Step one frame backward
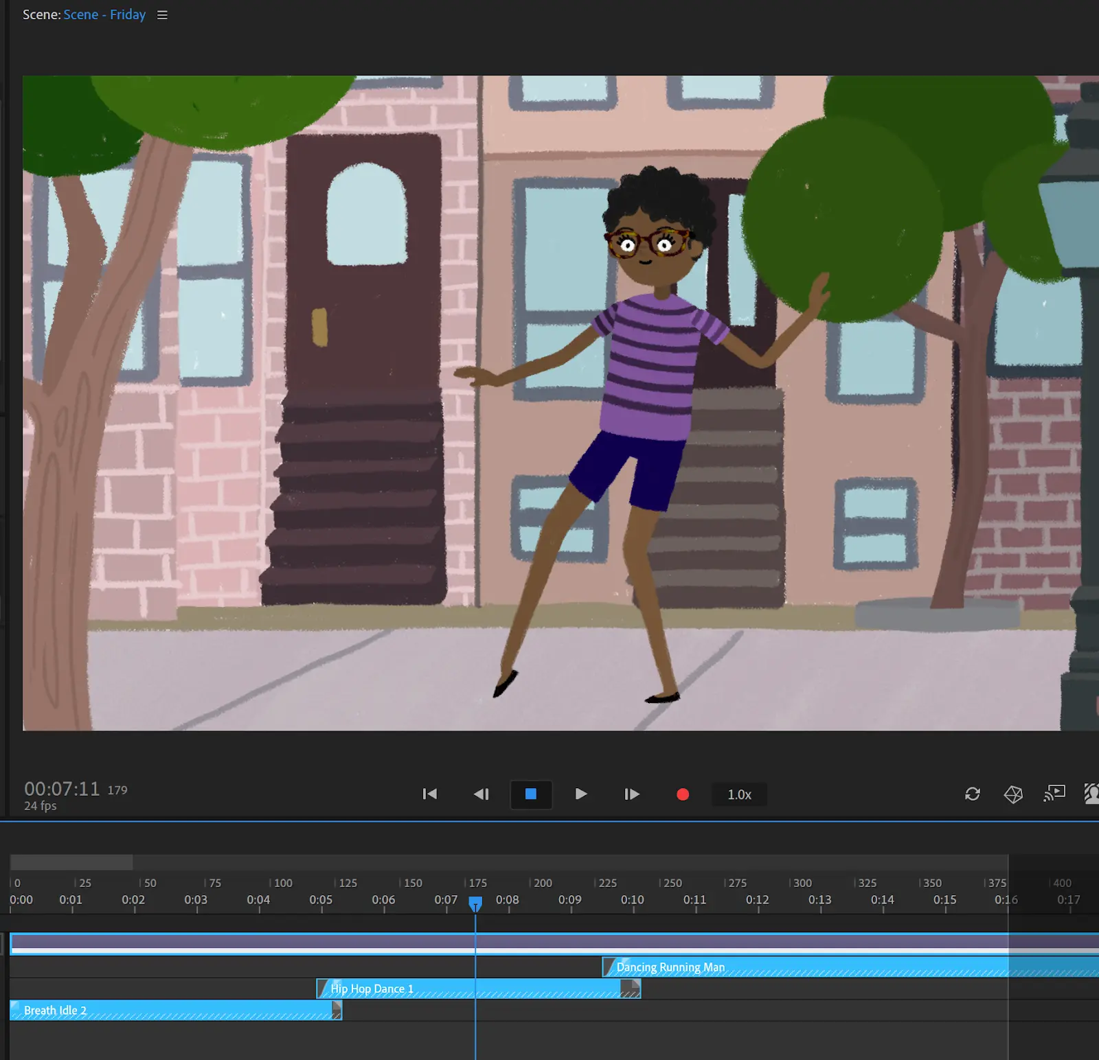Image resolution: width=1099 pixels, height=1060 pixels. pos(481,794)
